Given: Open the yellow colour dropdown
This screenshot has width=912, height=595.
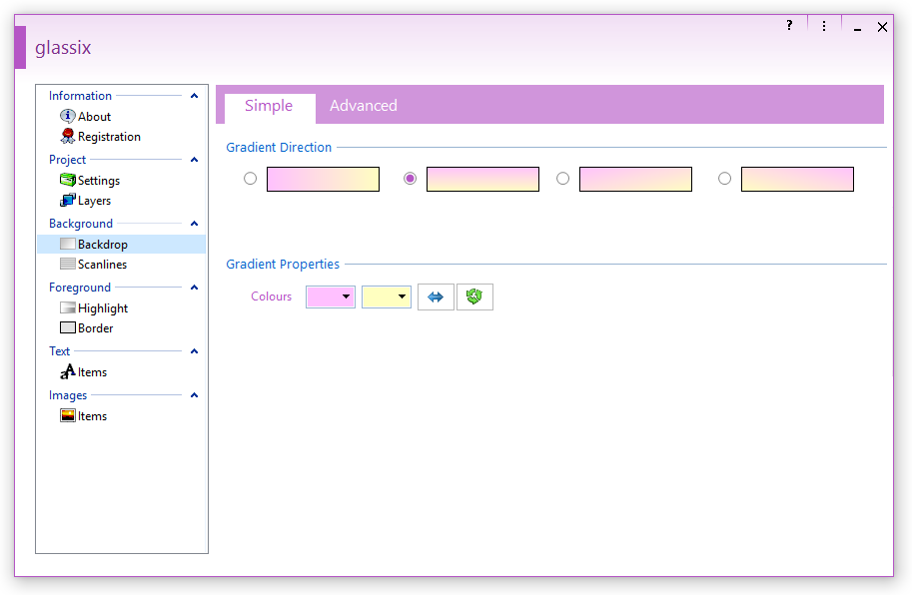Looking at the screenshot, I should pos(387,297).
